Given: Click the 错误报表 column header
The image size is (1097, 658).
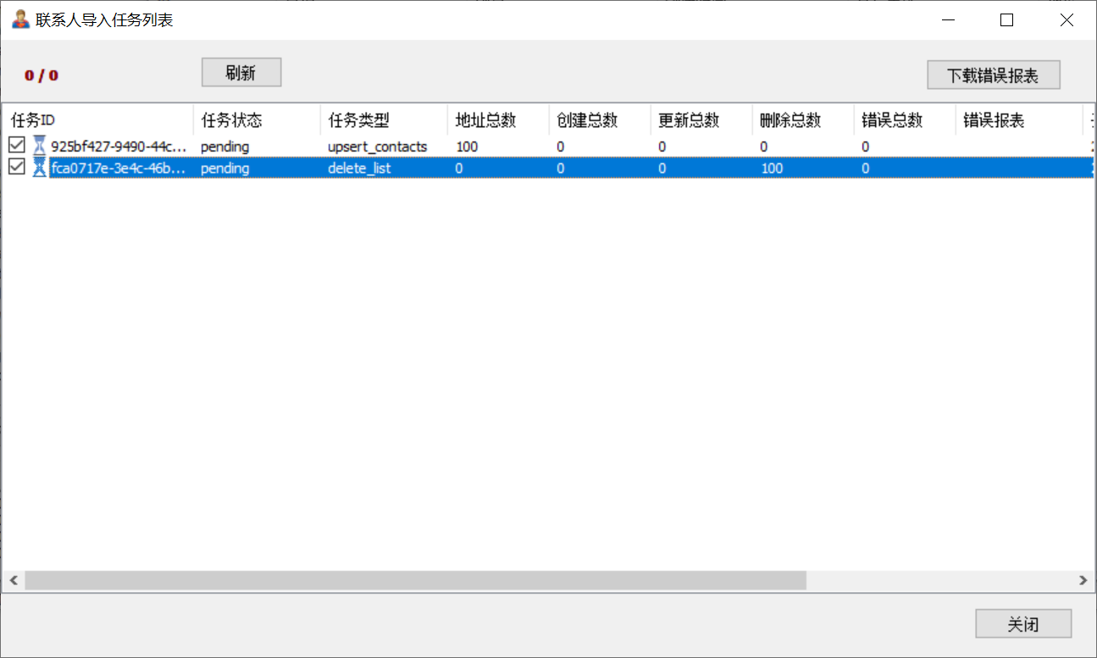Looking at the screenshot, I should tap(1018, 120).
